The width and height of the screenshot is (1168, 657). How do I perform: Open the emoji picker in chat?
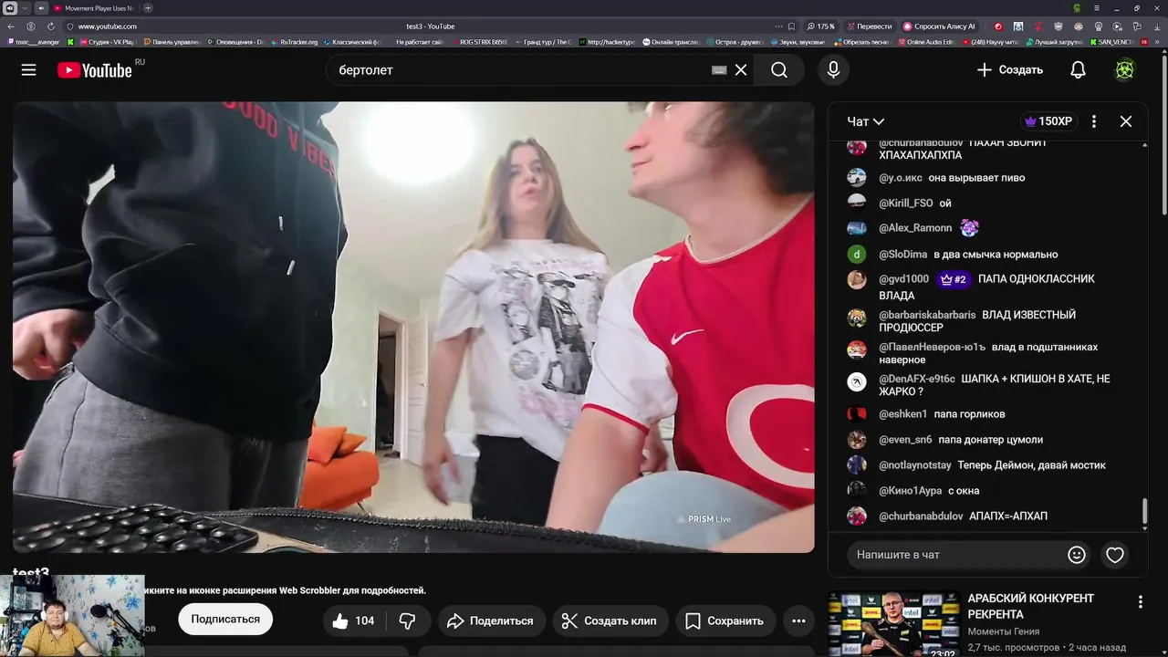click(x=1077, y=555)
